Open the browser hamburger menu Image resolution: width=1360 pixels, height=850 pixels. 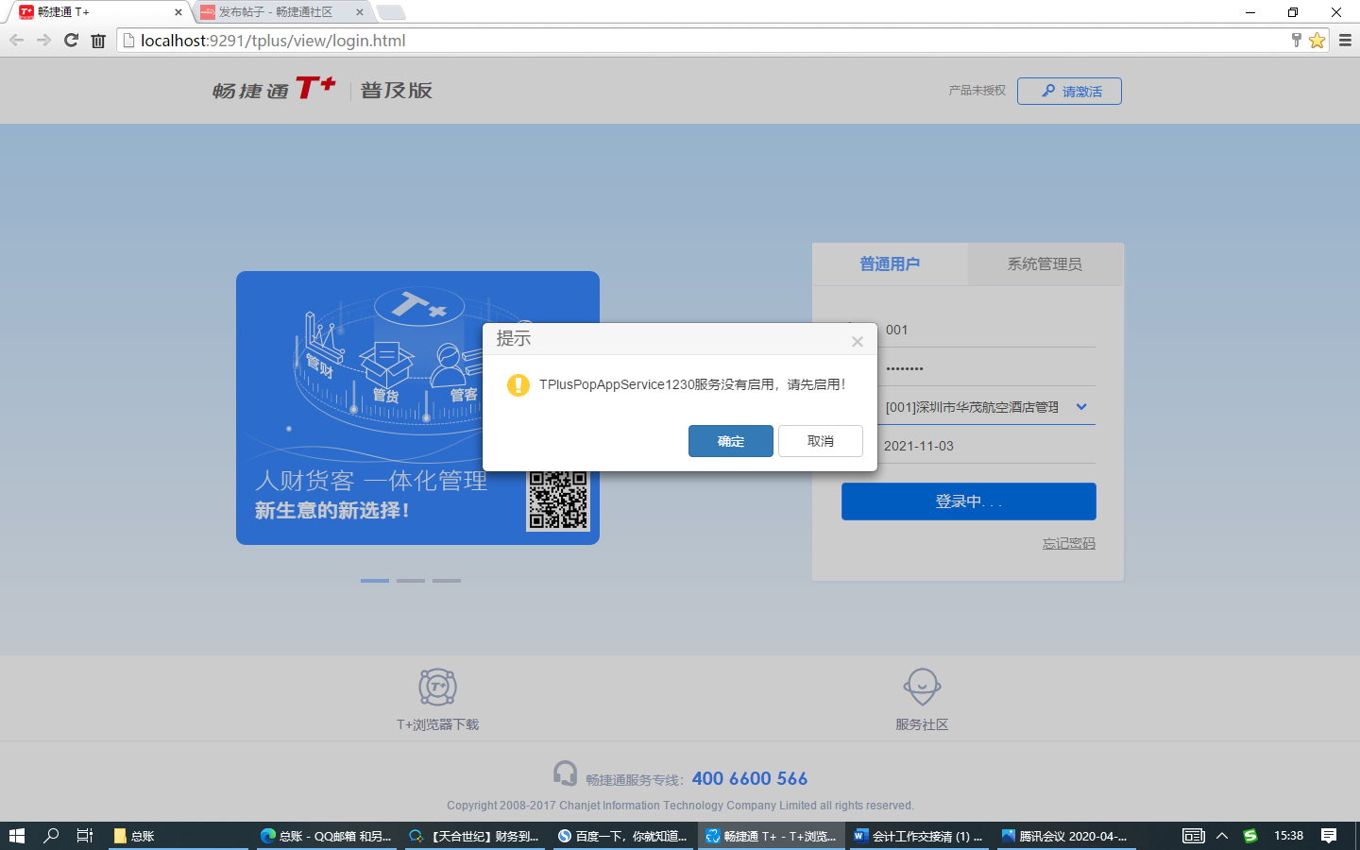1345,41
